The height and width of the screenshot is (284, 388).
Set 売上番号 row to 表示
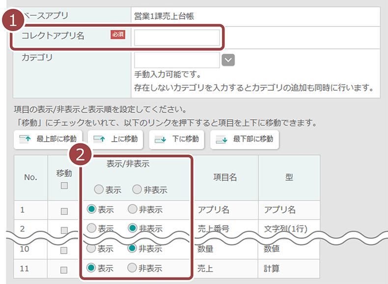click(x=91, y=228)
